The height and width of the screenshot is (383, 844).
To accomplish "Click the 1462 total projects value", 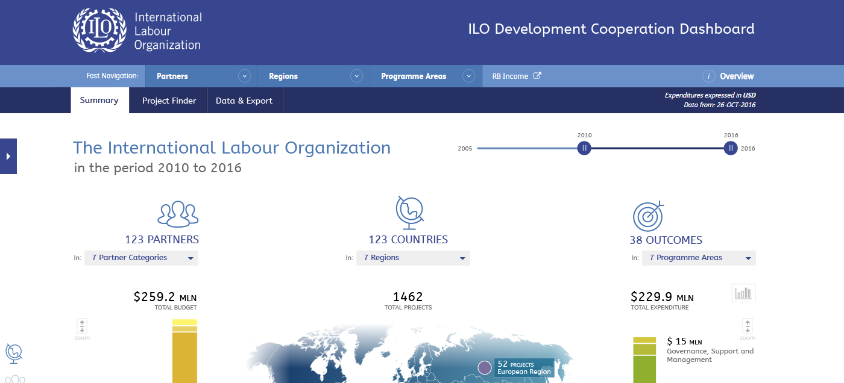I will coord(408,297).
